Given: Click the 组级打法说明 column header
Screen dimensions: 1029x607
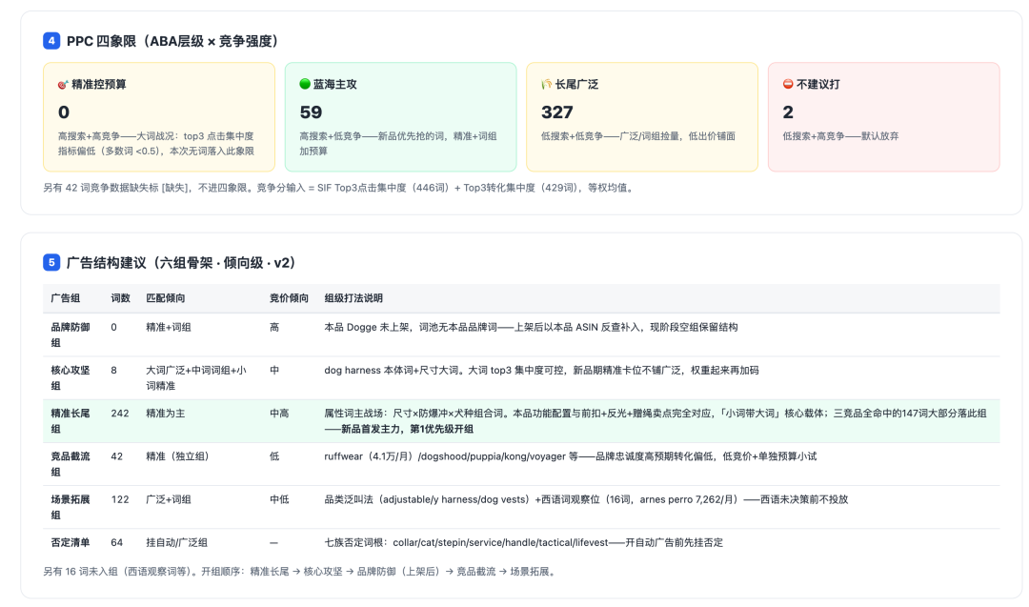Looking at the screenshot, I should pyautogui.click(x=353, y=298).
